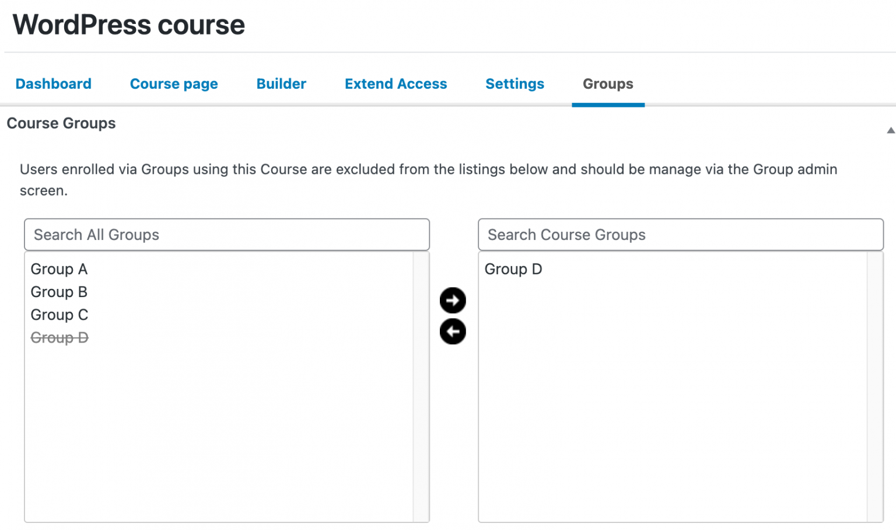Collapse the Course Groups panel
896x530 pixels.
[x=890, y=130]
